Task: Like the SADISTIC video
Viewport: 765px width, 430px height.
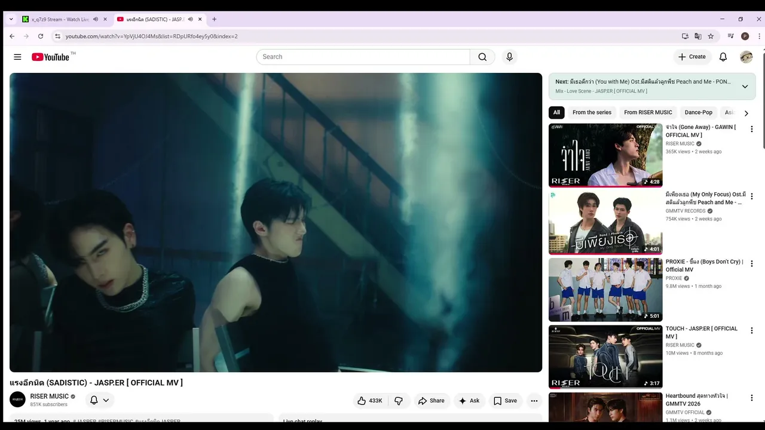Action: click(x=369, y=401)
